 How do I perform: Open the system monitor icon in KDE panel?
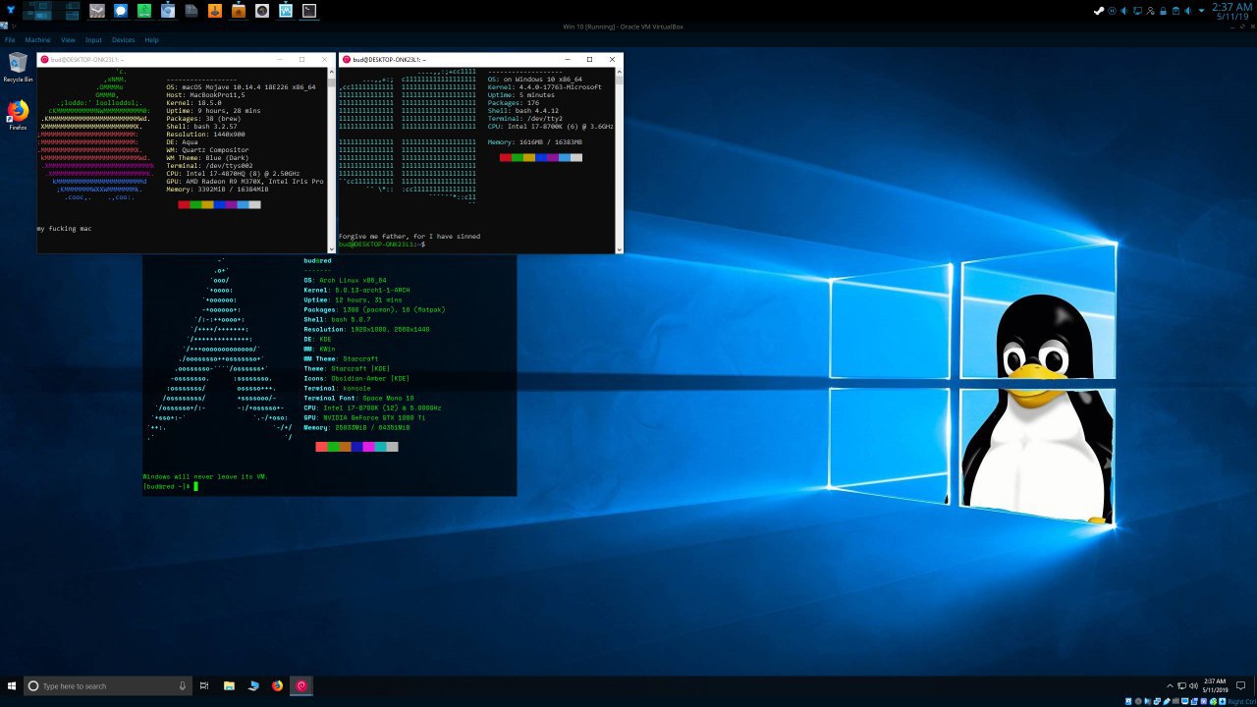286,11
